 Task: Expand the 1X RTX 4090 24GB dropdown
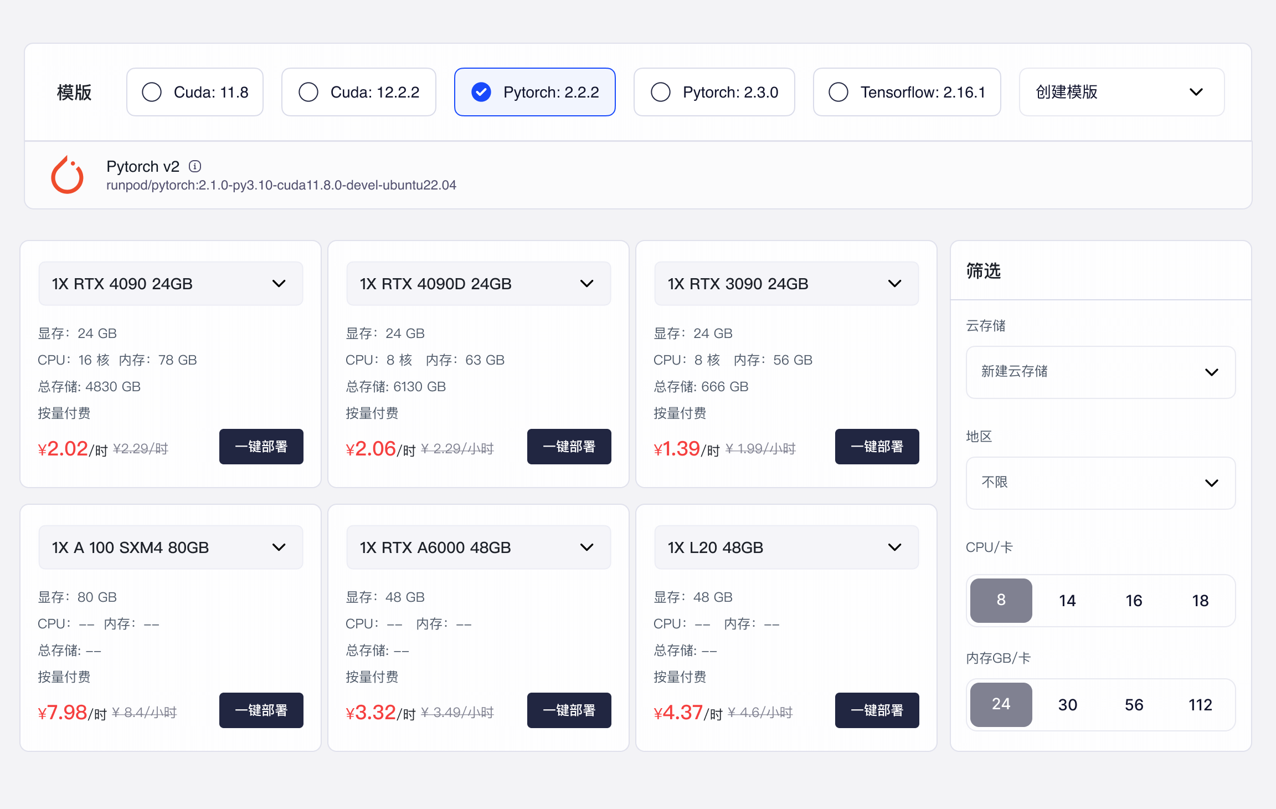coord(171,284)
